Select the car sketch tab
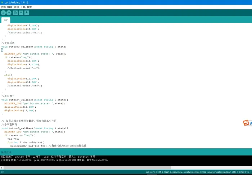 6,20
